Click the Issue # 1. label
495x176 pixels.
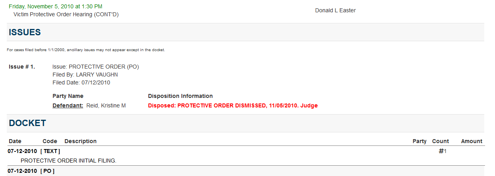coord(22,67)
